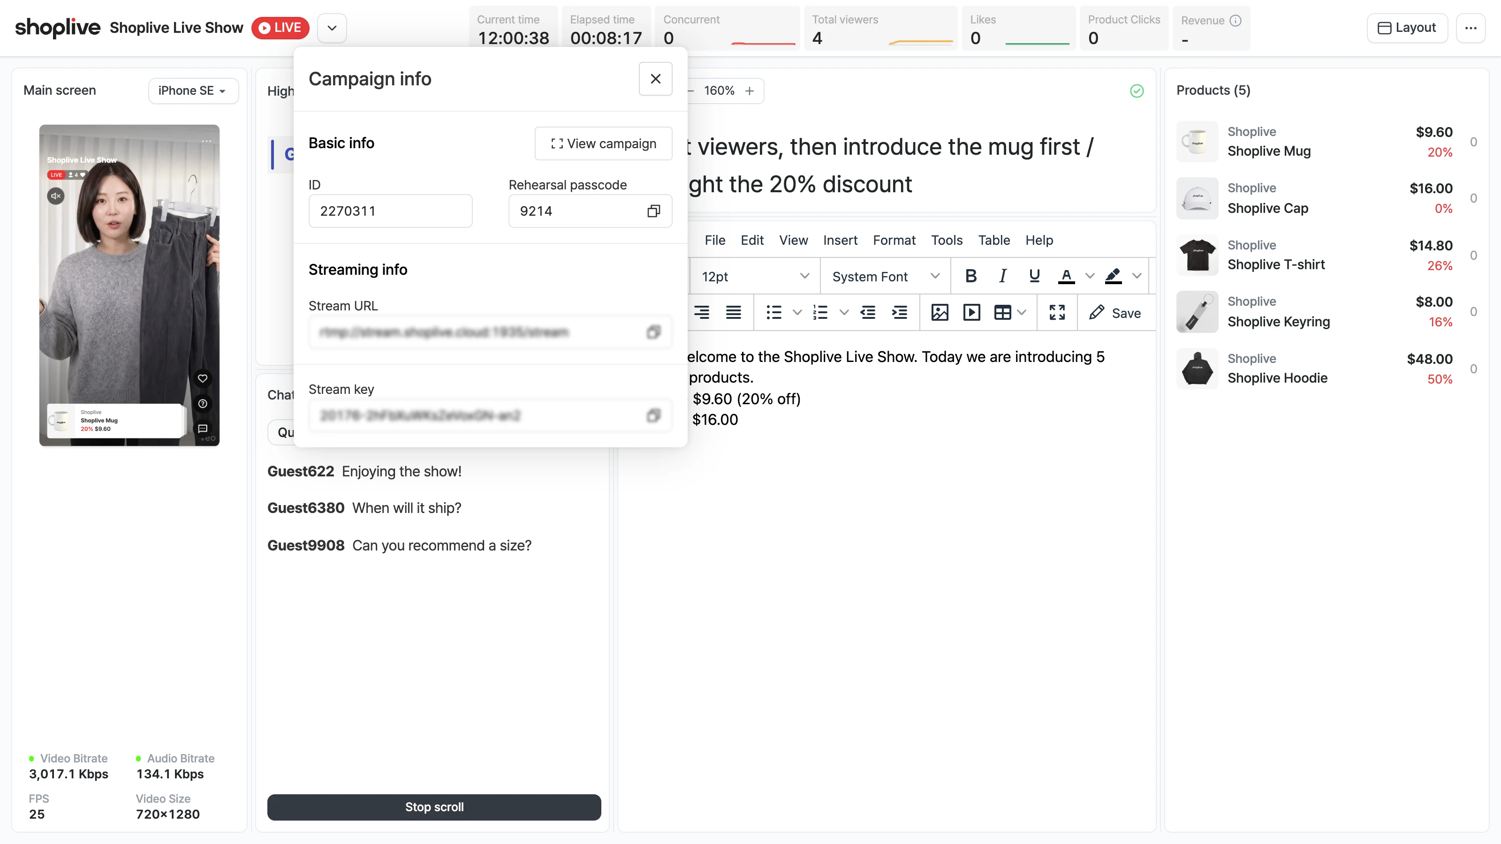Expand the table options arrow
The image size is (1501, 844).
click(1022, 313)
